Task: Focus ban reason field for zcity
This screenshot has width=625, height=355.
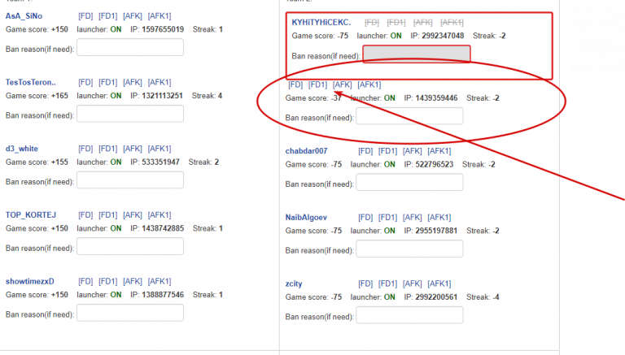Action: pyautogui.click(x=410, y=315)
